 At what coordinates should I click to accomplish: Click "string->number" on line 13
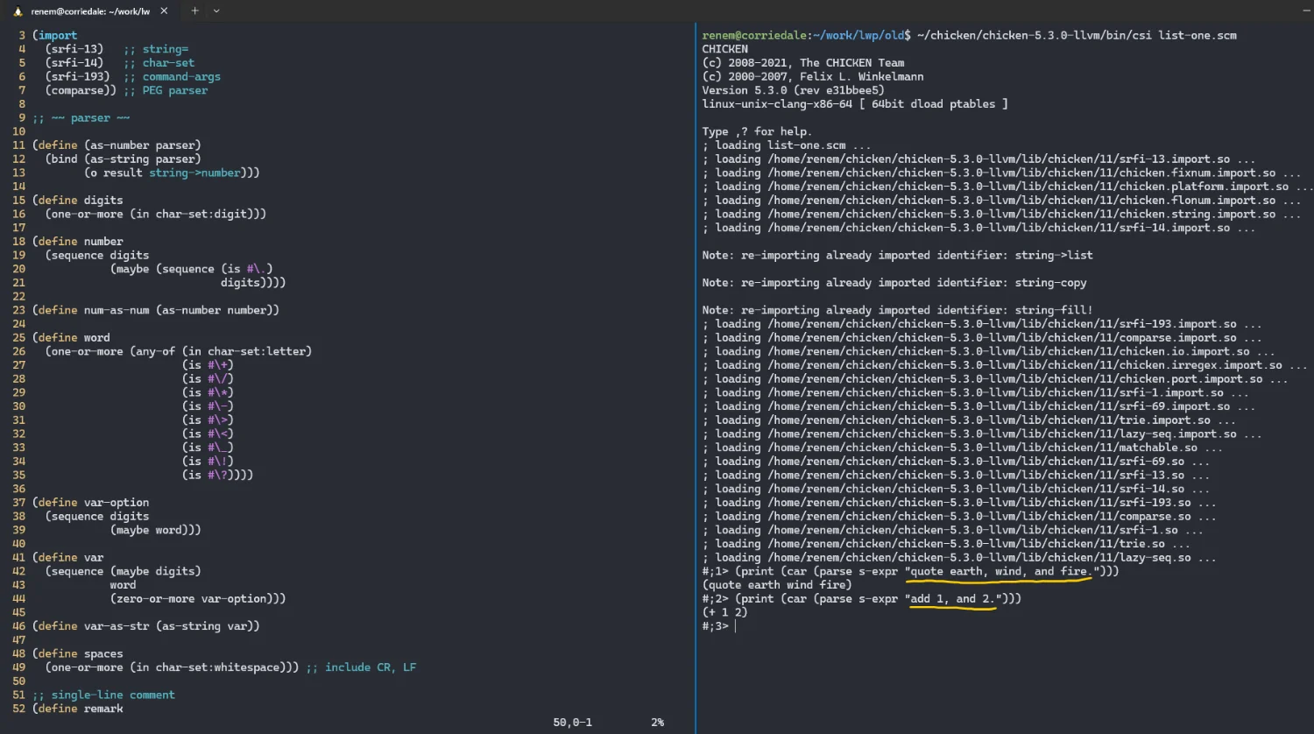194,173
